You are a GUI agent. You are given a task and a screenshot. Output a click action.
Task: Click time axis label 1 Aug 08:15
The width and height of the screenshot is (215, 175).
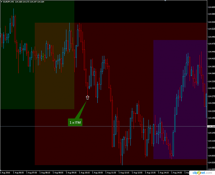coord(45,173)
